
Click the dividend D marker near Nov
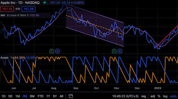120,51
